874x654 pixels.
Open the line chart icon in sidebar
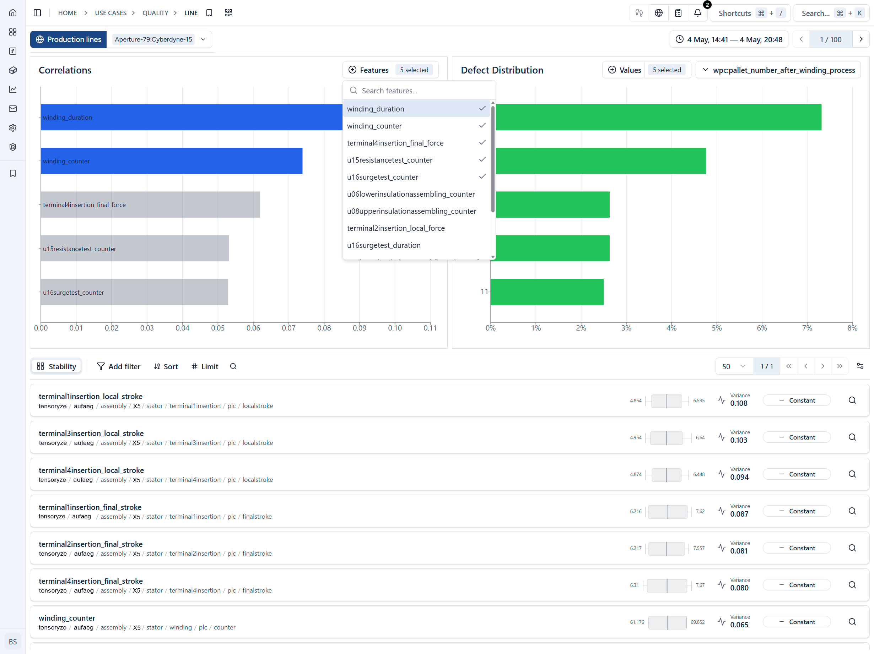[x=13, y=89]
